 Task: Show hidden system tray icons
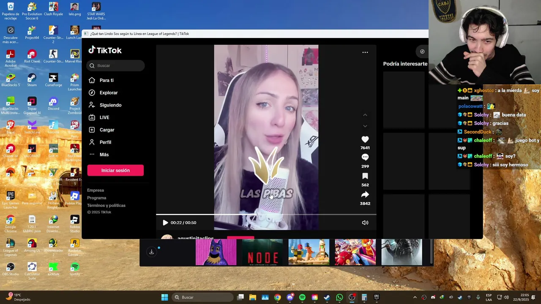[x=415, y=297]
